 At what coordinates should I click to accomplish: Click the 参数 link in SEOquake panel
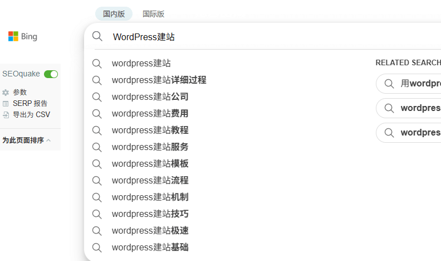(x=19, y=93)
